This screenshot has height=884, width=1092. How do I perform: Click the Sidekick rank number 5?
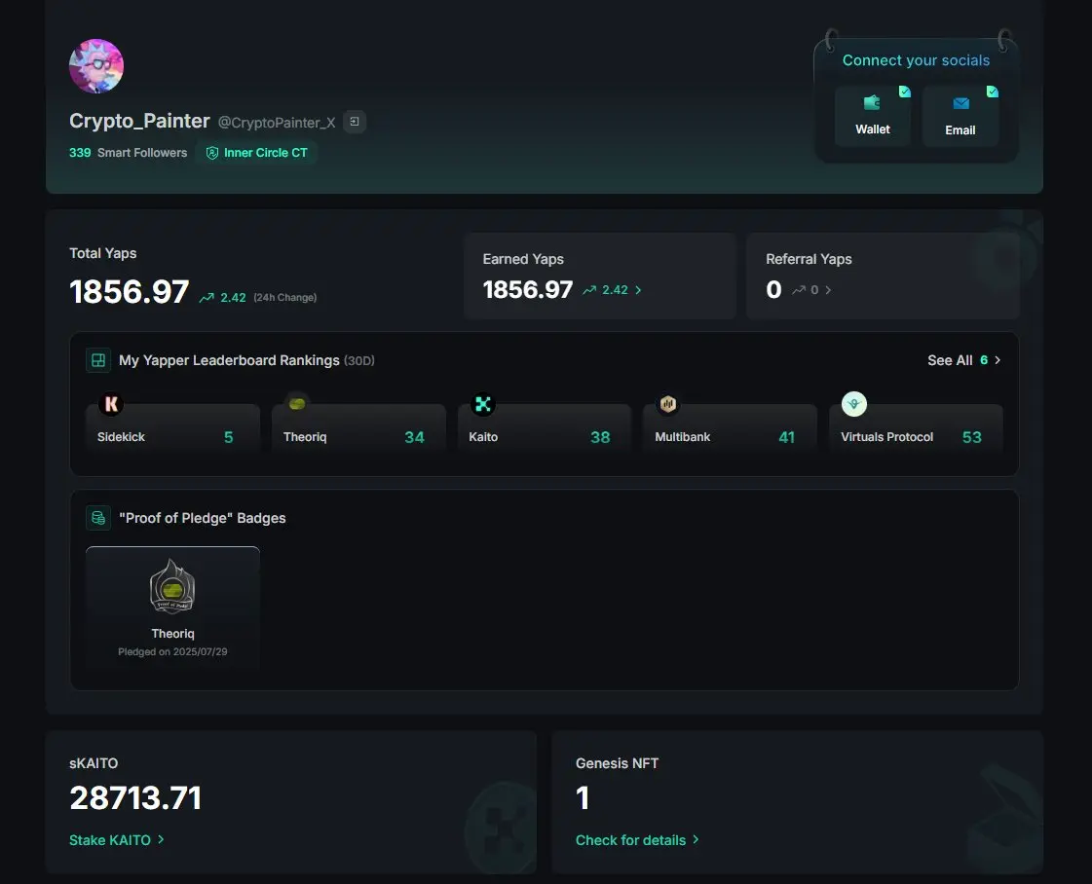228,437
